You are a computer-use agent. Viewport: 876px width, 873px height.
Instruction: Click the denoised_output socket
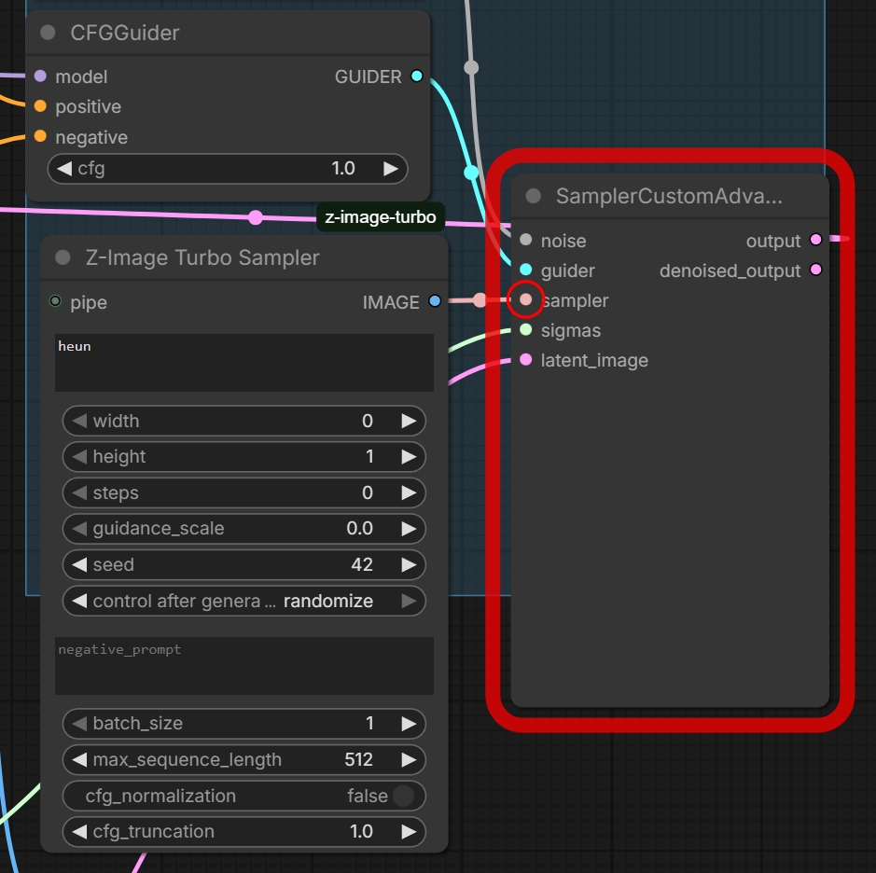click(x=815, y=270)
